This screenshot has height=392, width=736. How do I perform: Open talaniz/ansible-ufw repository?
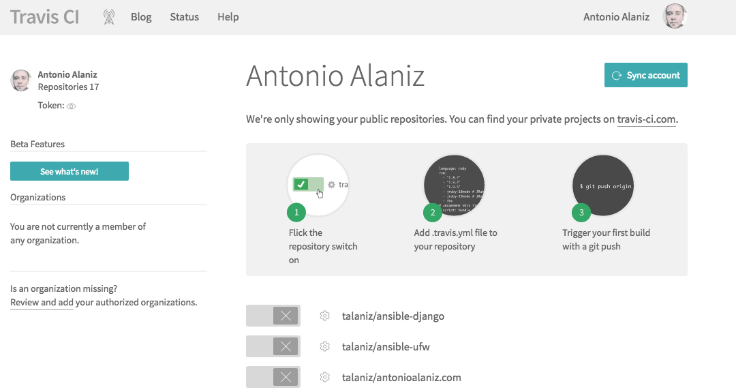coord(386,346)
